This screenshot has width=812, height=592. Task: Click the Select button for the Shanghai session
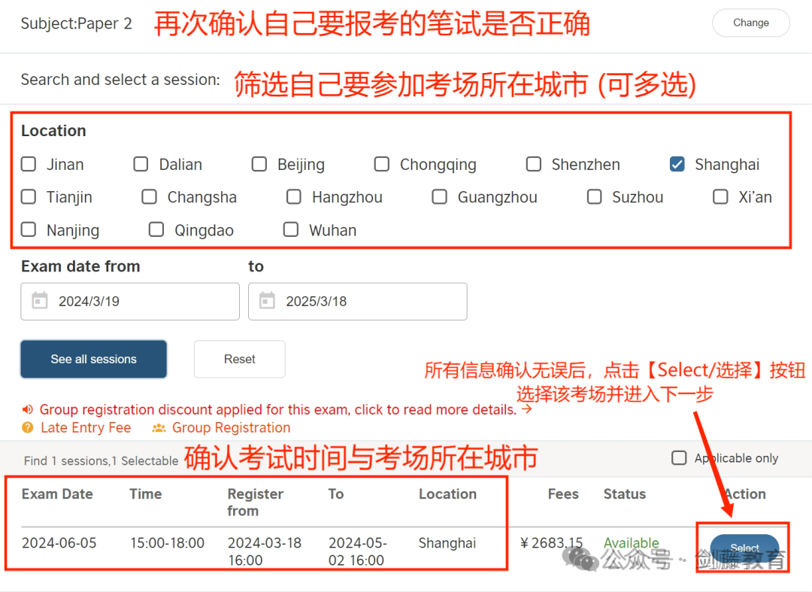[744, 548]
